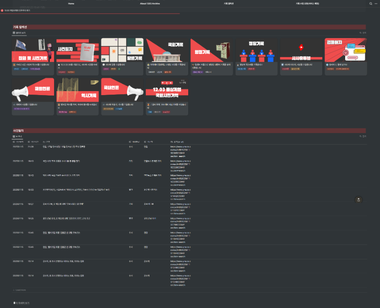Image resolution: width=380 pixels, height=308 pixels.
Task: Click the table view icon under 사건일지
Action: click(x=14, y=136)
